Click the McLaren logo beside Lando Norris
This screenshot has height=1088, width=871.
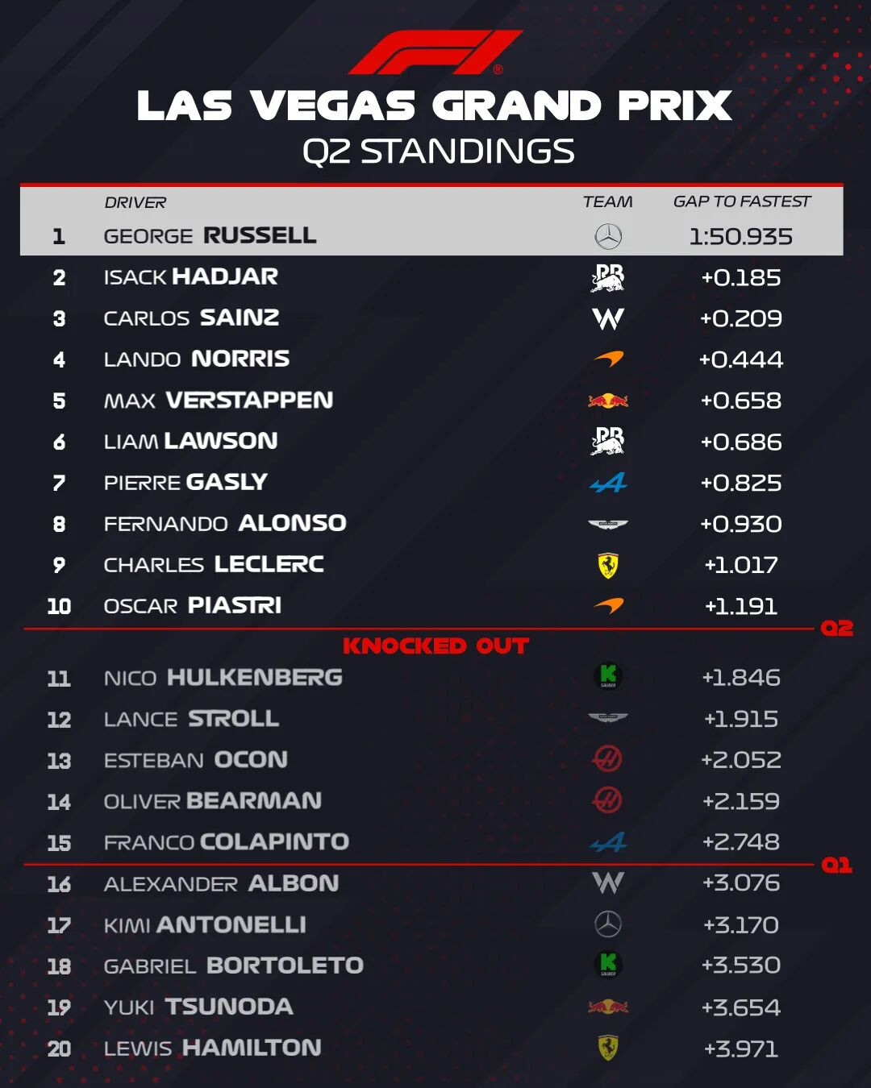(x=609, y=359)
